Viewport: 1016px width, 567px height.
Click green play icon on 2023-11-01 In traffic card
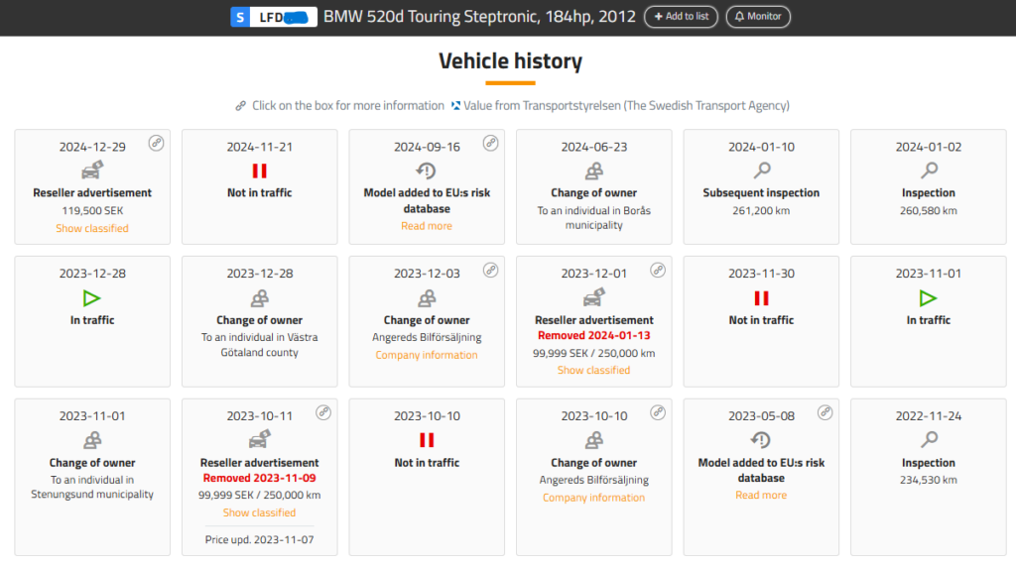click(x=929, y=297)
